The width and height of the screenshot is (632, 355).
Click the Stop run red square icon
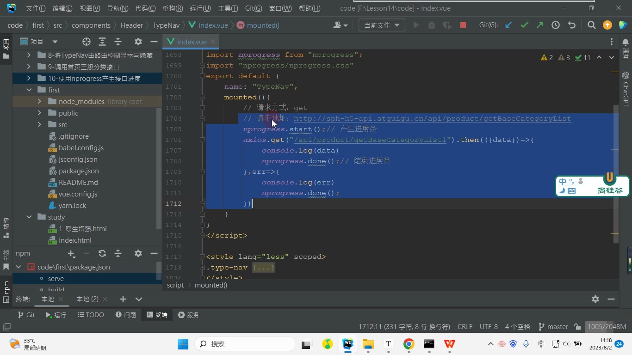click(x=463, y=25)
